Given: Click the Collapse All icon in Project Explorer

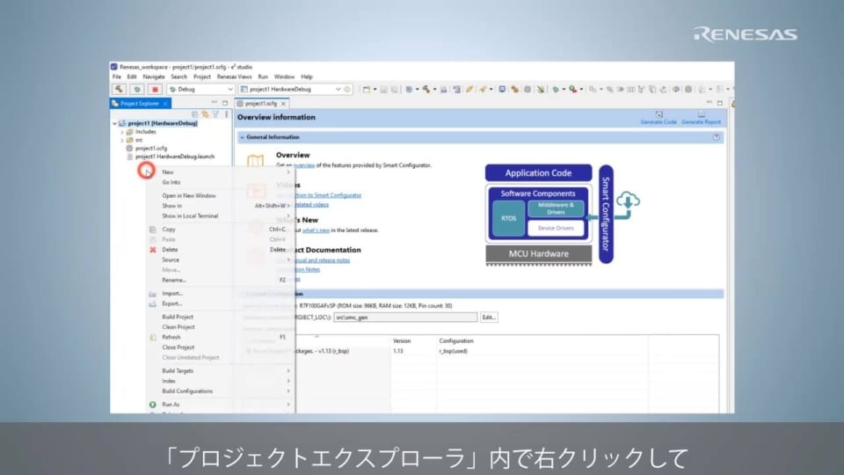Looking at the screenshot, I should [195, 114].
